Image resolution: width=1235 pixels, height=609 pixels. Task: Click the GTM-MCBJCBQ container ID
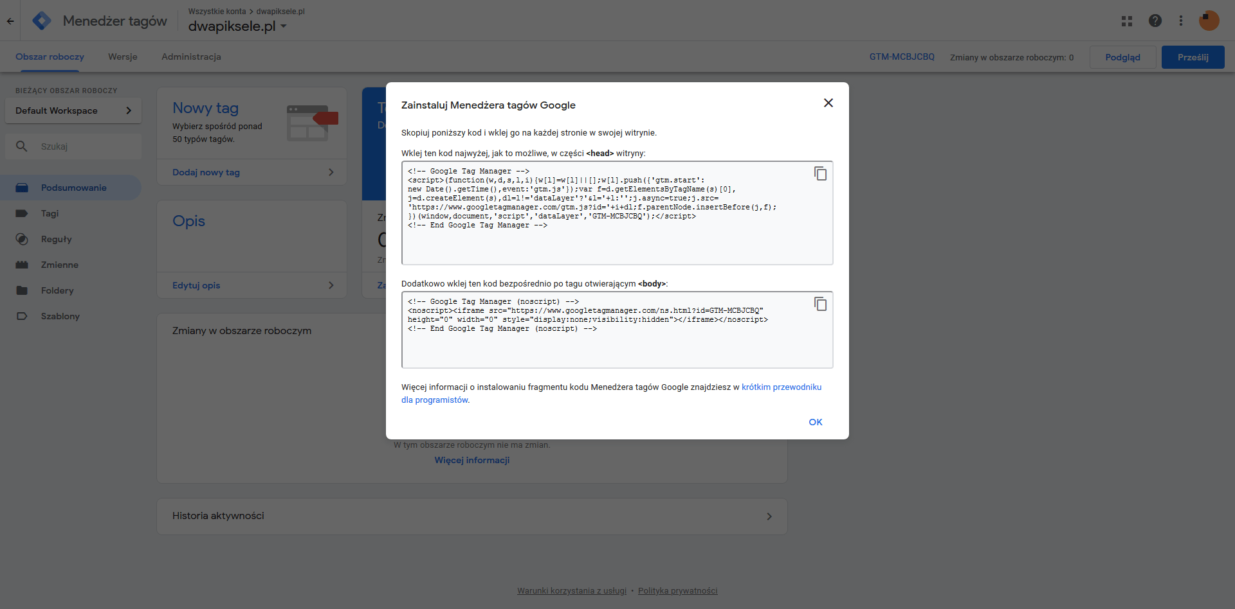901,57
